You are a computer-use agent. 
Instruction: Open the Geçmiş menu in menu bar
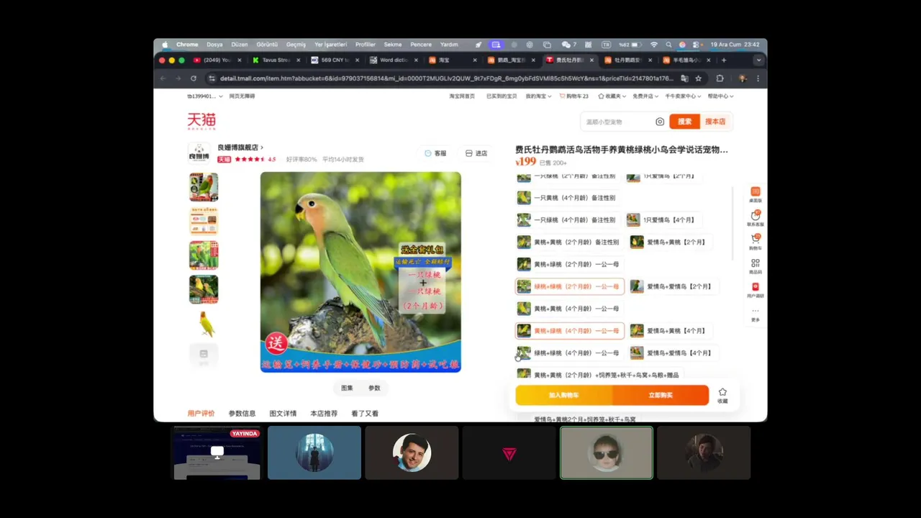[x=296, y=45]
